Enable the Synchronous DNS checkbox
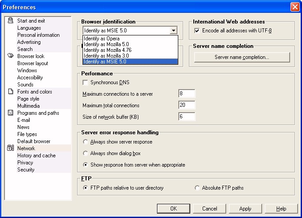 (x=85, y=82)
